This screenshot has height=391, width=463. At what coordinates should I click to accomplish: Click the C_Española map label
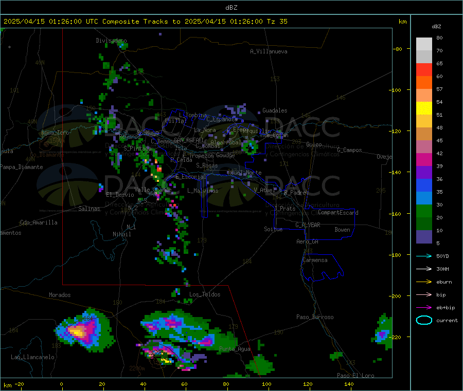[x=222, y=119]
